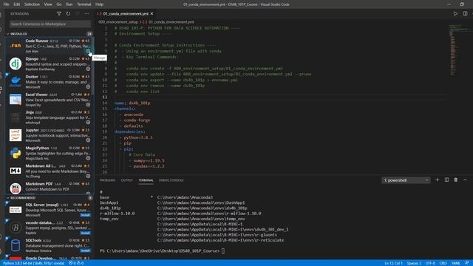
Task: Select the Django dj extension icon
Action: [16, 64]
